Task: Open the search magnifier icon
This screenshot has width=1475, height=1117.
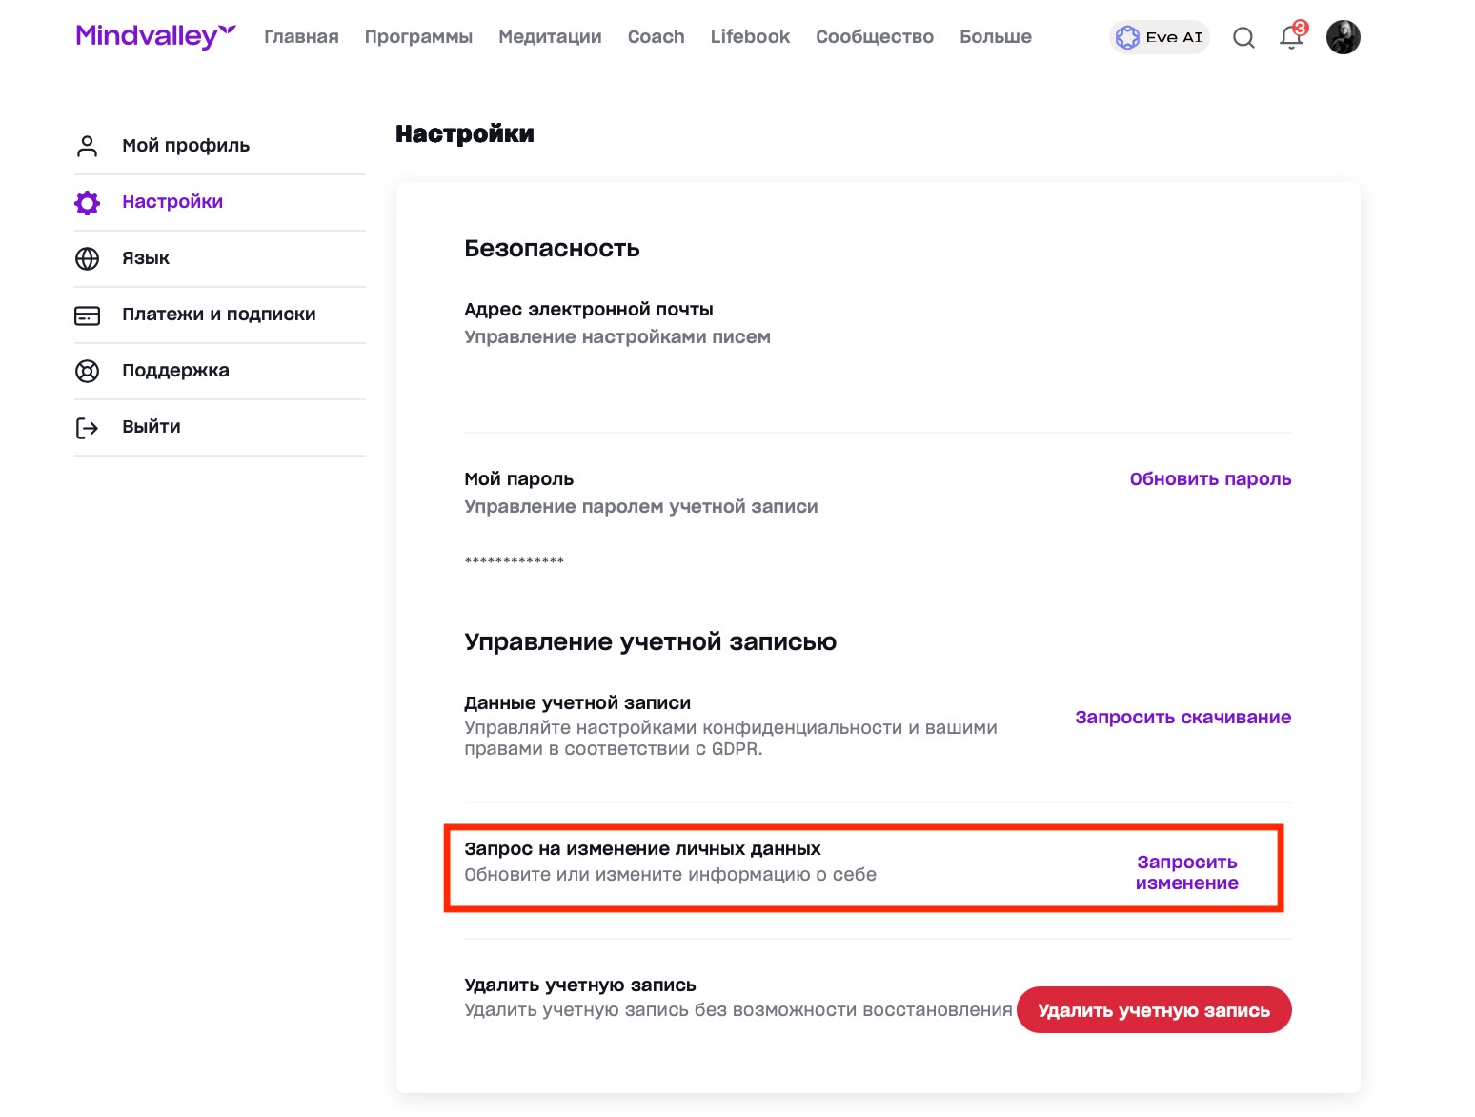Action: [1243, 38]
